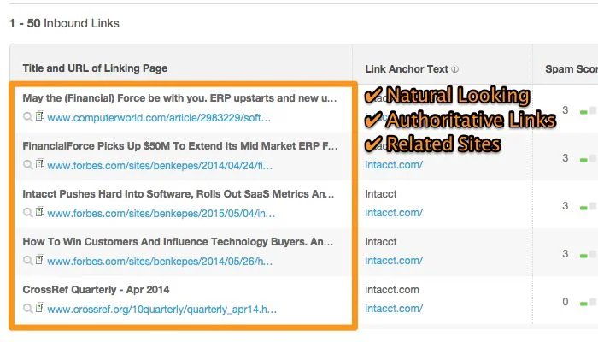The height and width of the screenshot is (342, 598).
Task: Click magnifier icon beside forbes 2015/05/04 link
Action: [28, 213]
